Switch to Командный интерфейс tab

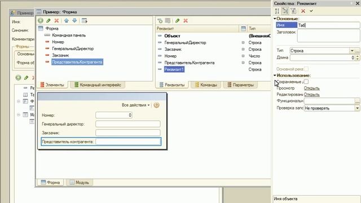pyautogui.click(x=98, y=85)
